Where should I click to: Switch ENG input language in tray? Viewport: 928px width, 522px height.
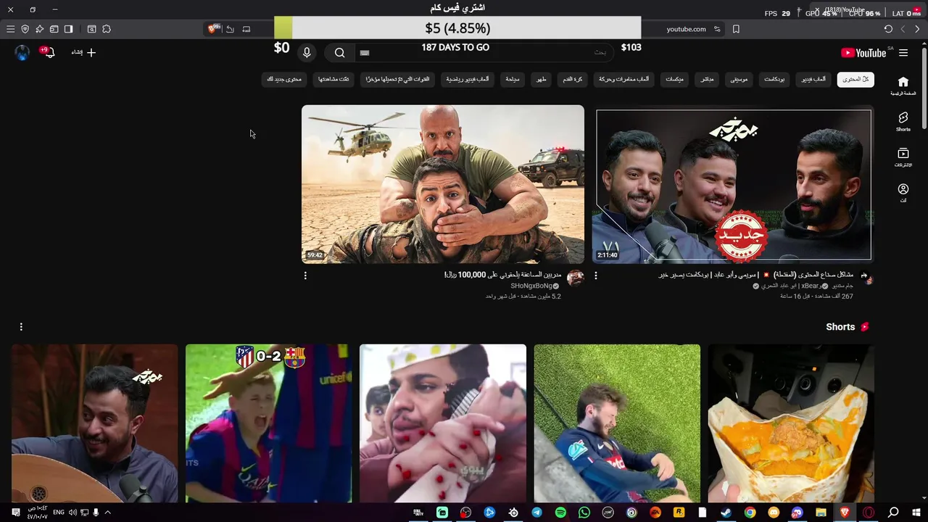tap(59, 513)
